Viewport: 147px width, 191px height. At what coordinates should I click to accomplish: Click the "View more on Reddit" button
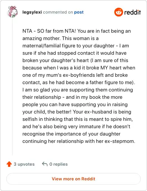click(x=73, y=179)
